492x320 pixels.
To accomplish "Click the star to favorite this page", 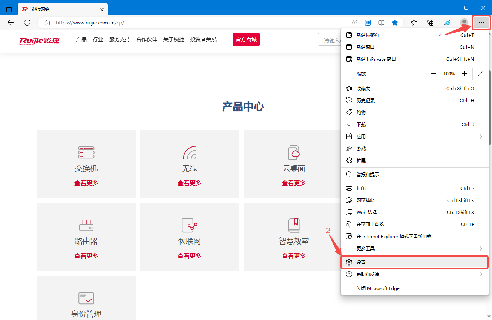I will (x=394, y=23).
